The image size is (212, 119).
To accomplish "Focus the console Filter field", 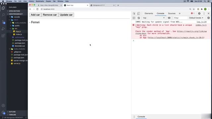I will [x=180, y=18].
